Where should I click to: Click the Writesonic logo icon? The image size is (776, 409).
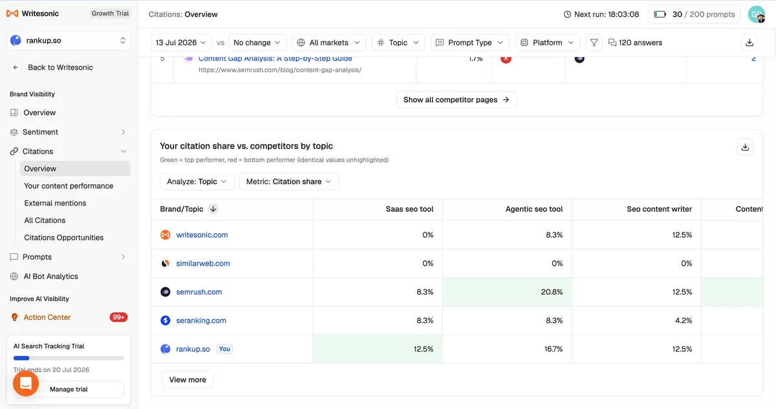pyautogui.click(x=12, y=14)
